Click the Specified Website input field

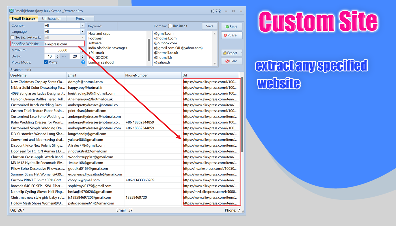pos(64,44)
